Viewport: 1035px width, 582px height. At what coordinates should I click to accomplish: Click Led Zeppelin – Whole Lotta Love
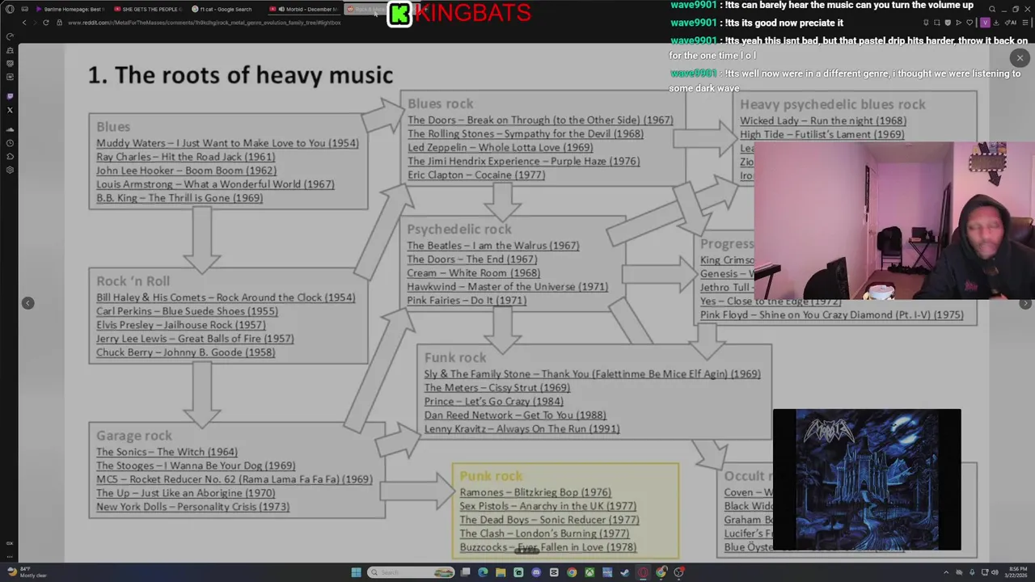coord(500,147)
